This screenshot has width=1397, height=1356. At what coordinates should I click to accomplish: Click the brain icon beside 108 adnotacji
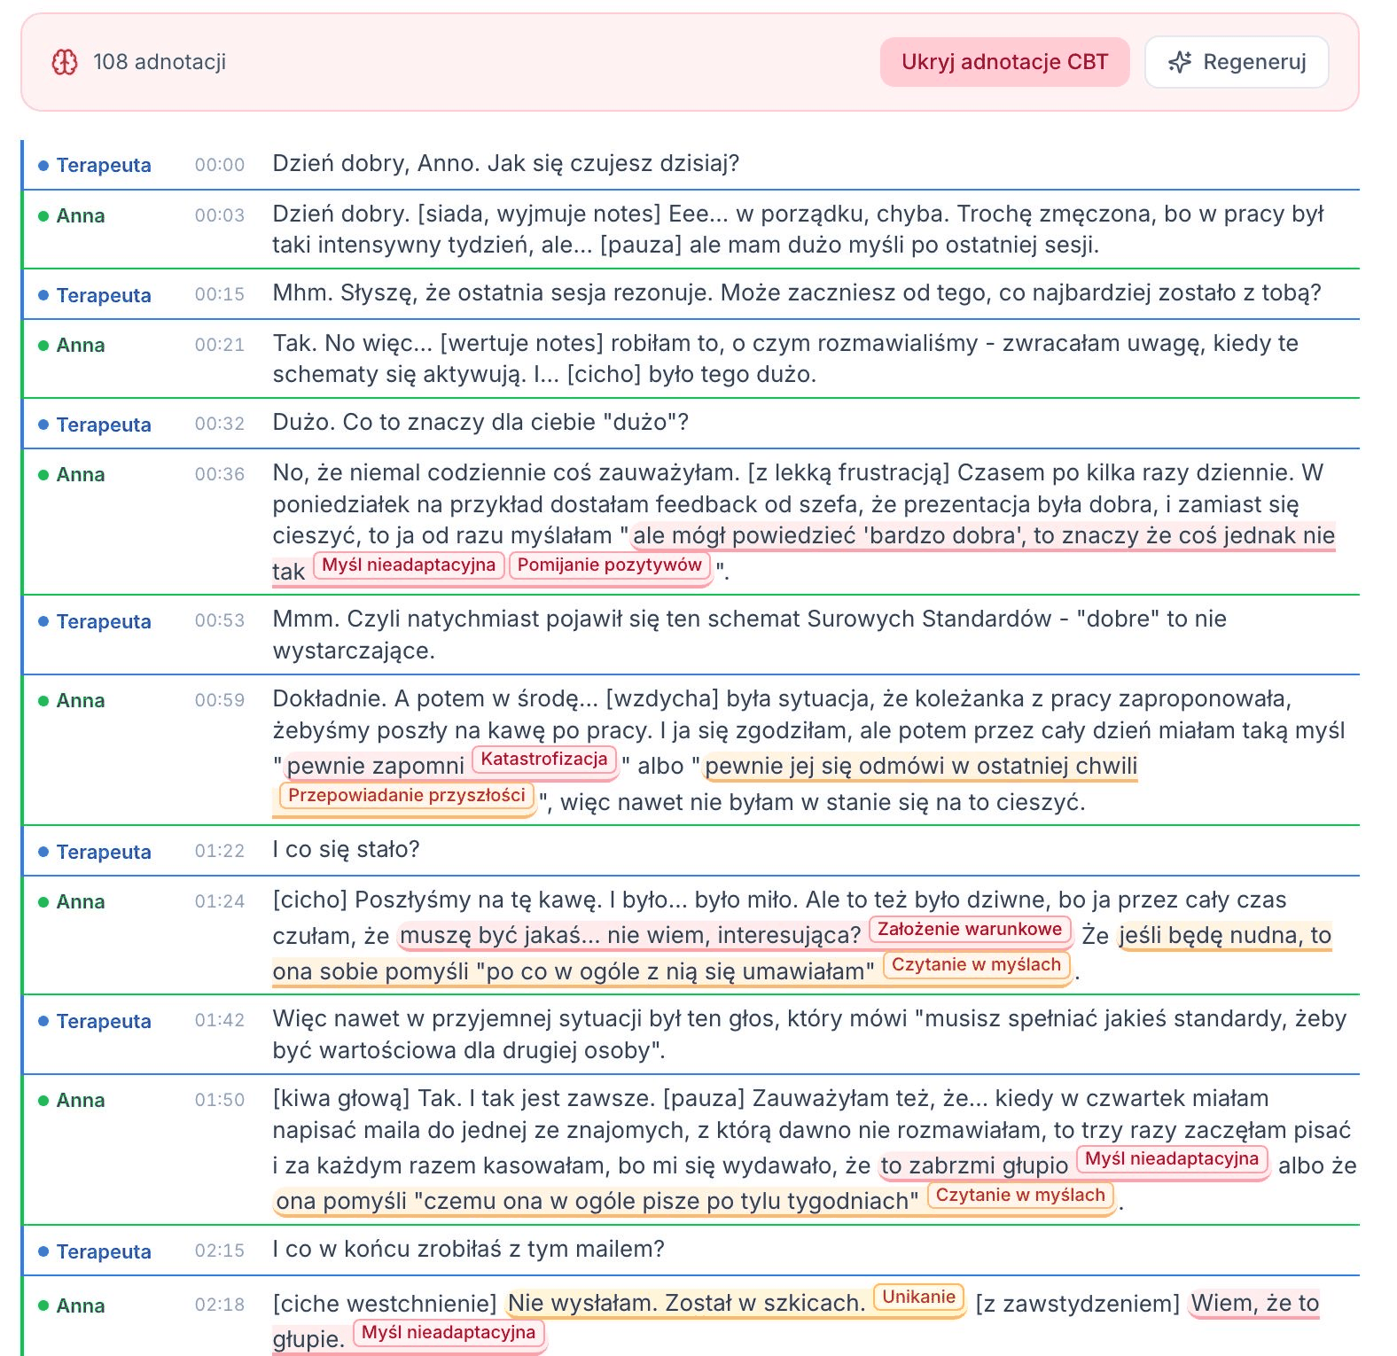64,62
